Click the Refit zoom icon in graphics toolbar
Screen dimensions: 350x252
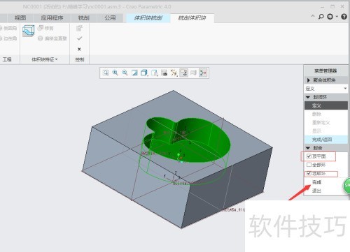106,73
